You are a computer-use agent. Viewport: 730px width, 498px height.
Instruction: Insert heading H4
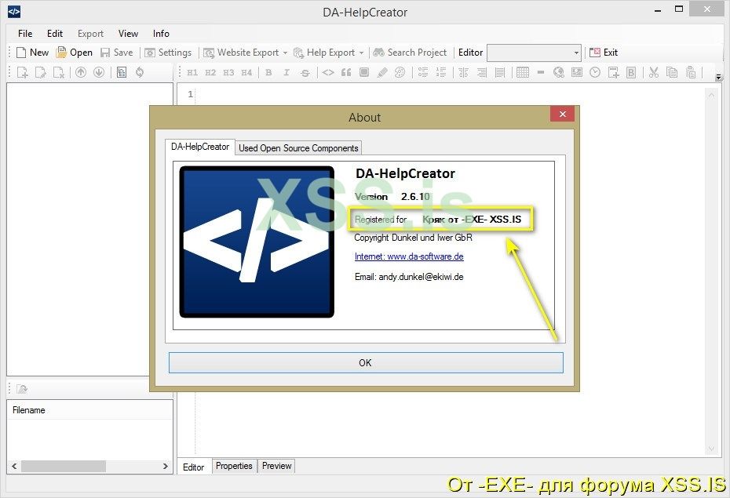pyautogui.click(x=246, y=72)
